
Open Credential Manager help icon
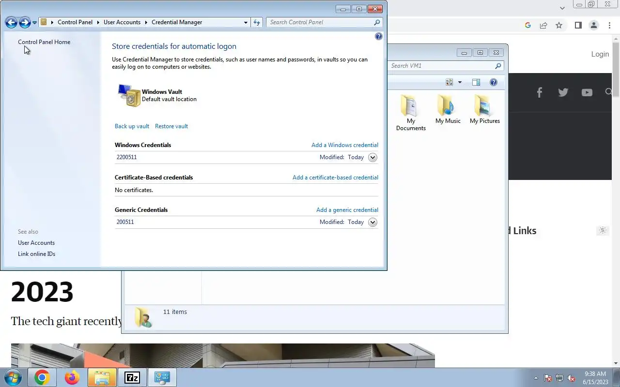[x=379, y=36]
